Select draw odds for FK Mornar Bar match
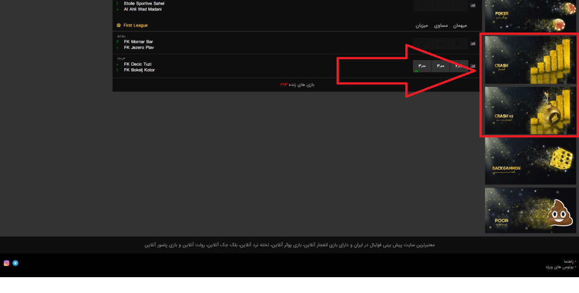This screenshot has width=579, height=293. 441,43
